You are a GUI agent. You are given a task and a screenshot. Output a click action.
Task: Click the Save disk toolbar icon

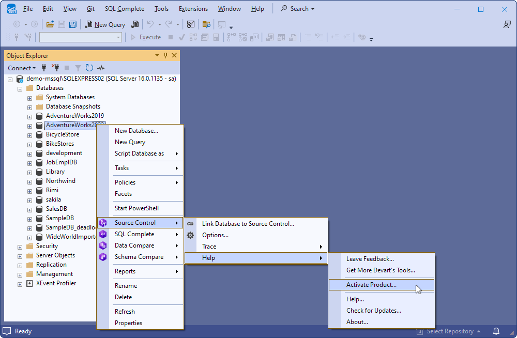62,24
